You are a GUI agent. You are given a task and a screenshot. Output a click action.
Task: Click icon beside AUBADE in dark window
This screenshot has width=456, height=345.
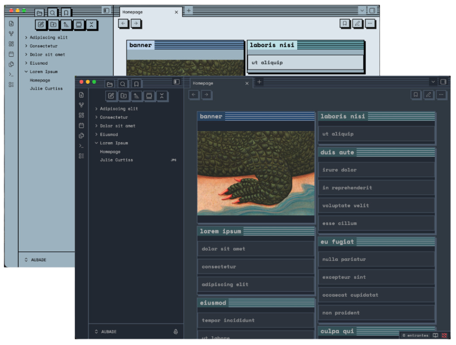(176, 331)
